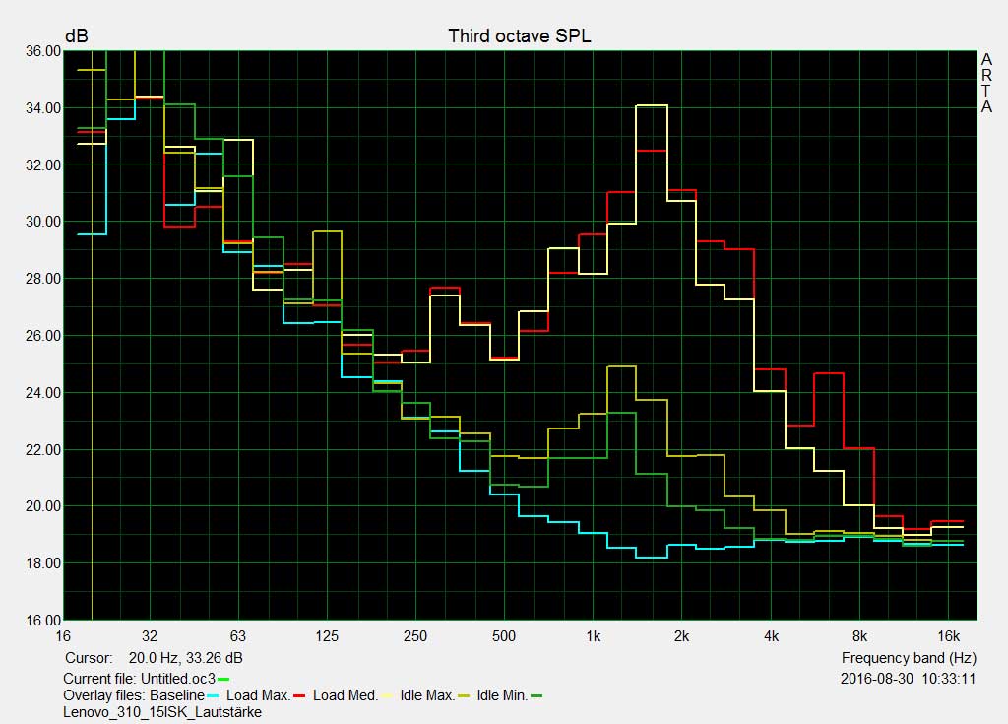Click the olive Idle Max. legend marker
The width and height of the screenshot is (1008, 724).
[x=463, y=696]
